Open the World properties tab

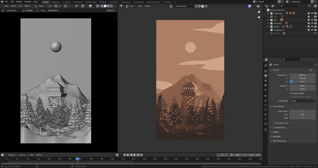266,90
